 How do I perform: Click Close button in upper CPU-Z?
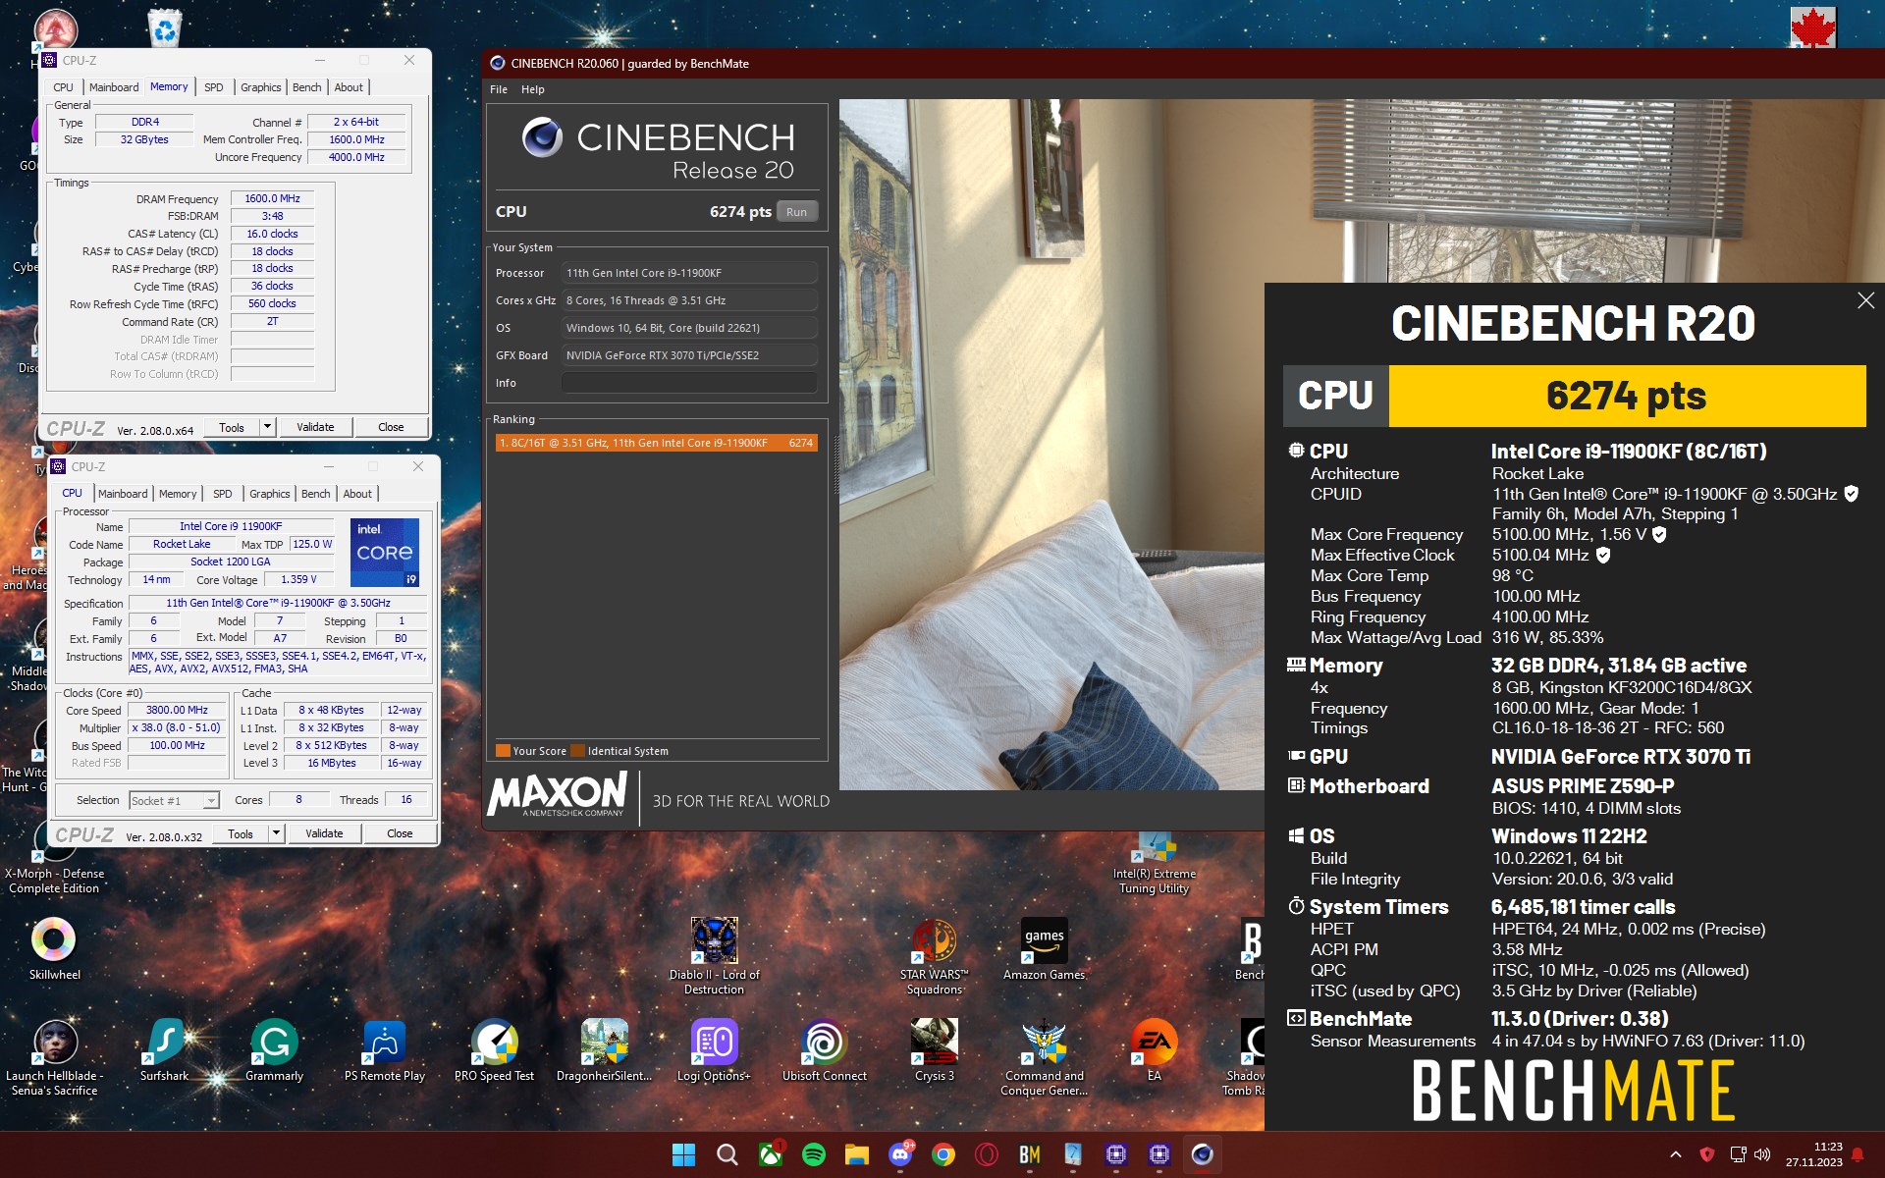coord(391,427)
